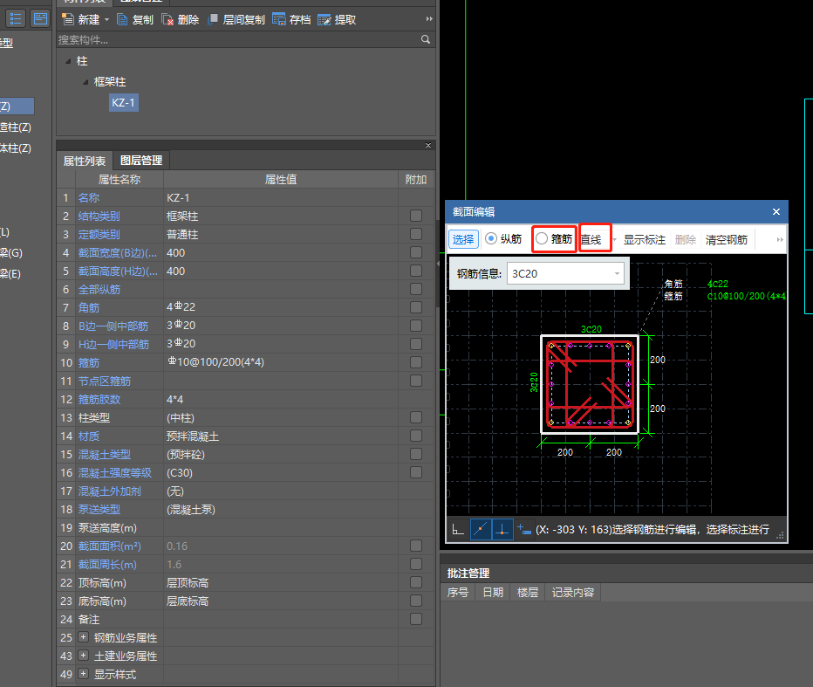The image size is (813, 687).
Task: Expand the section editor toolbar overflow arrows
Action: 780,240
